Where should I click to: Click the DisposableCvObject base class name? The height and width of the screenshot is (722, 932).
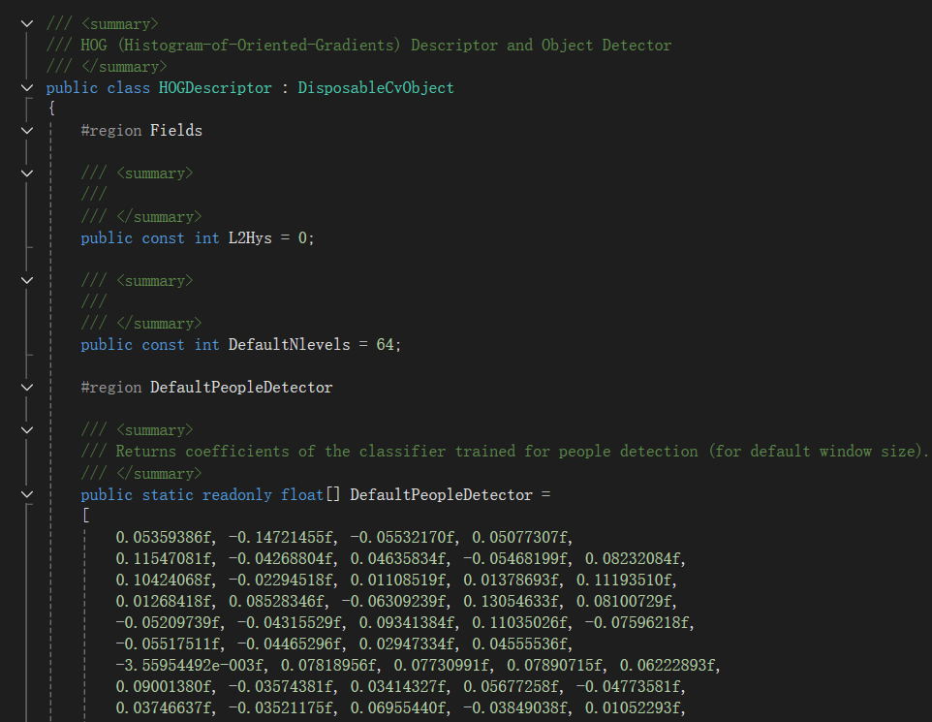pos(375,88)
